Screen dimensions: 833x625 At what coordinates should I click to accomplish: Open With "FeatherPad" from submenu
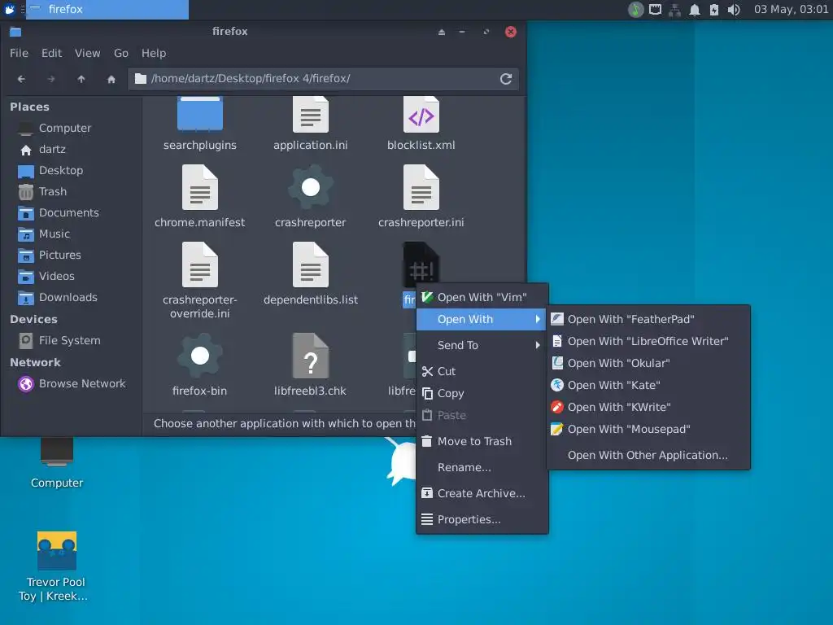(648, 319)
